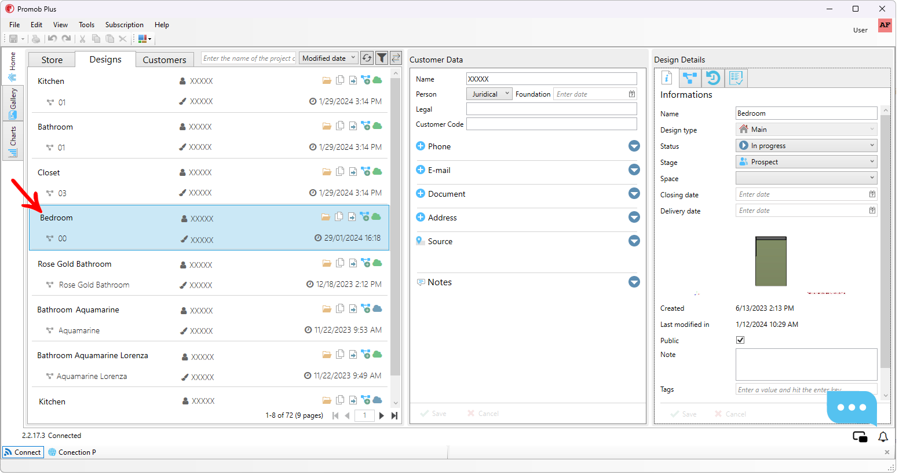Image resolution: width=899 pixels, height=475 pixels.
Task: Select the Rose Gold Bathroom design row
Action: (x=209, y=273)
